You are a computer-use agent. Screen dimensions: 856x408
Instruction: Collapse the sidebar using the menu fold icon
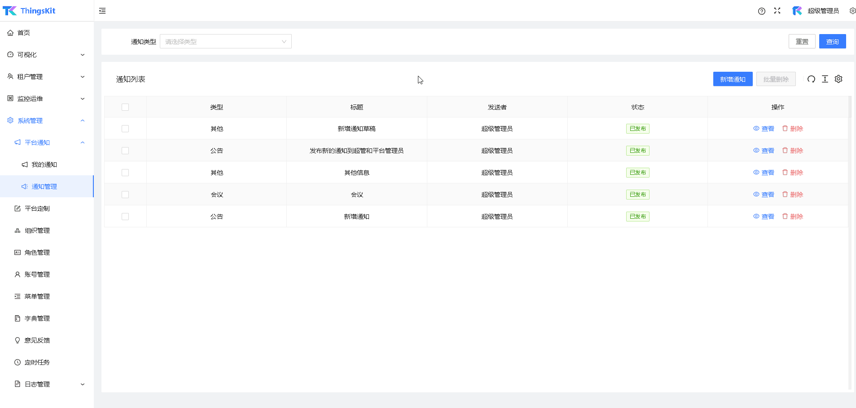(x=102, y=11)
